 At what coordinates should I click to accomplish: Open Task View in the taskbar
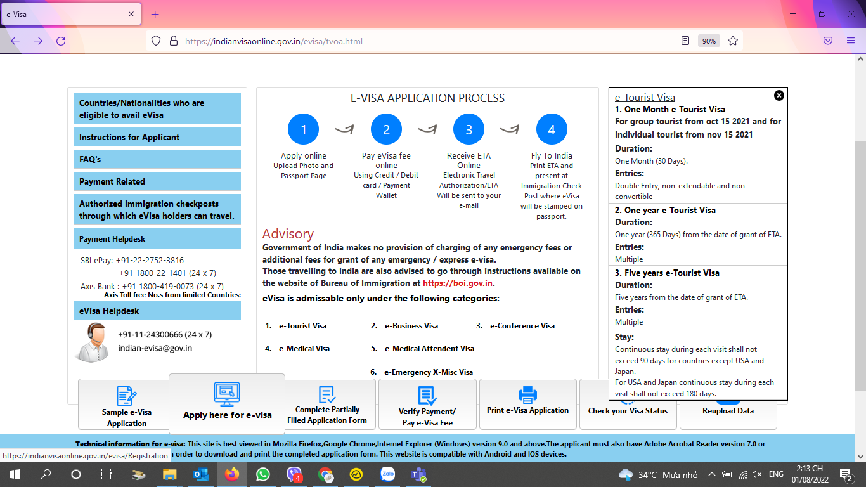coord(107,474)
